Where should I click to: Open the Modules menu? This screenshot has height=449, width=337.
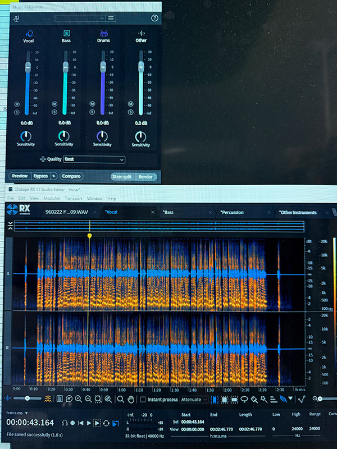(x=52, y=198)
